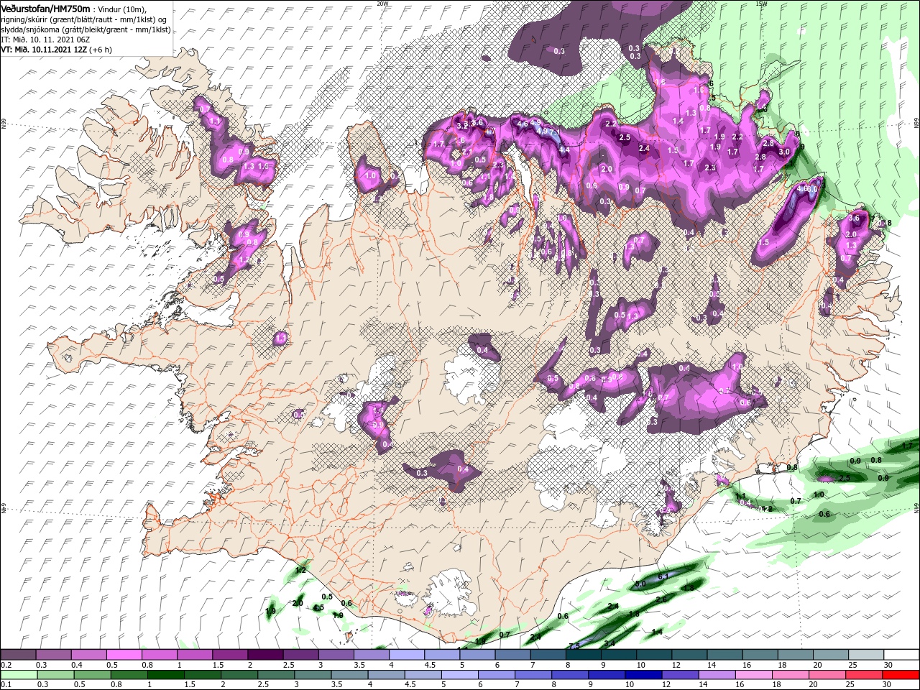Click the darkest green rain swatch starting at 1
The width and height of the screenshot is (920, 690).
tap(165, 675)
